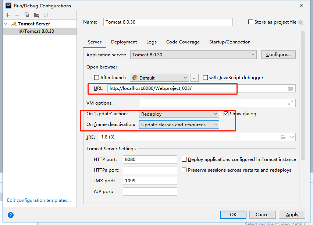Create a new configuration folder
The width and height of the screenshot is (313, 225).
tap(36, 15)
